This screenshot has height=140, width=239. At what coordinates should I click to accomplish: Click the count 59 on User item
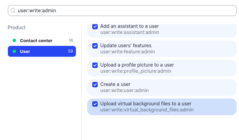click(x=70, y=51)
